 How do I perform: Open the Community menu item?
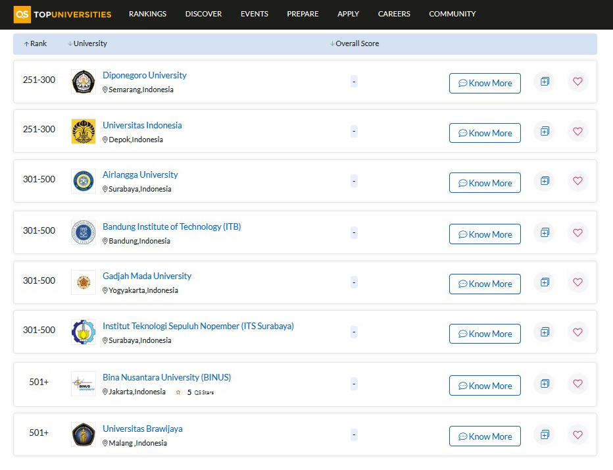click(452, 14)
